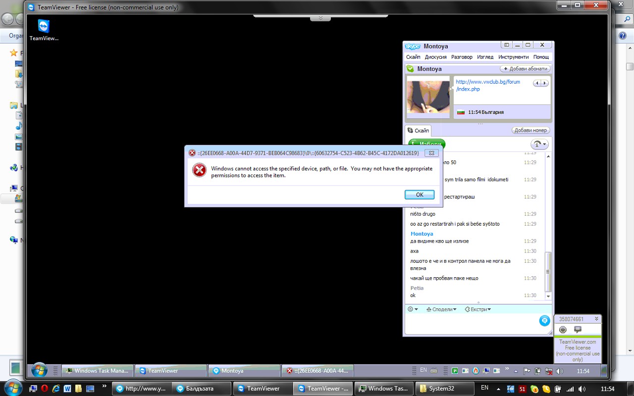Viewport: 634px width, 396px height.
Task: Open the TeamViewer desktop icon on remote desktop
Action: (x=44, y=30)
